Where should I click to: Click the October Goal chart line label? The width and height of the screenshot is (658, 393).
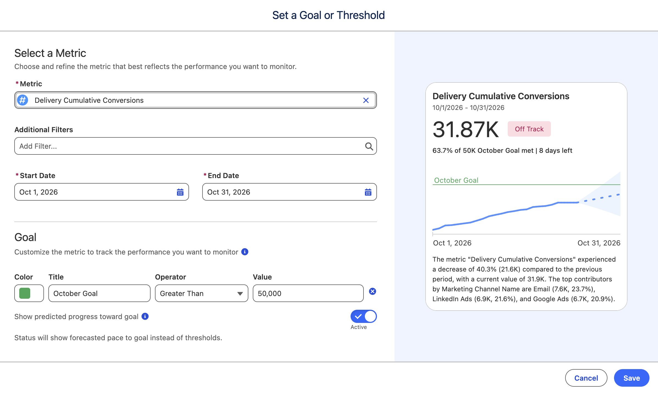pyautogui.click(x=456, y=180)
